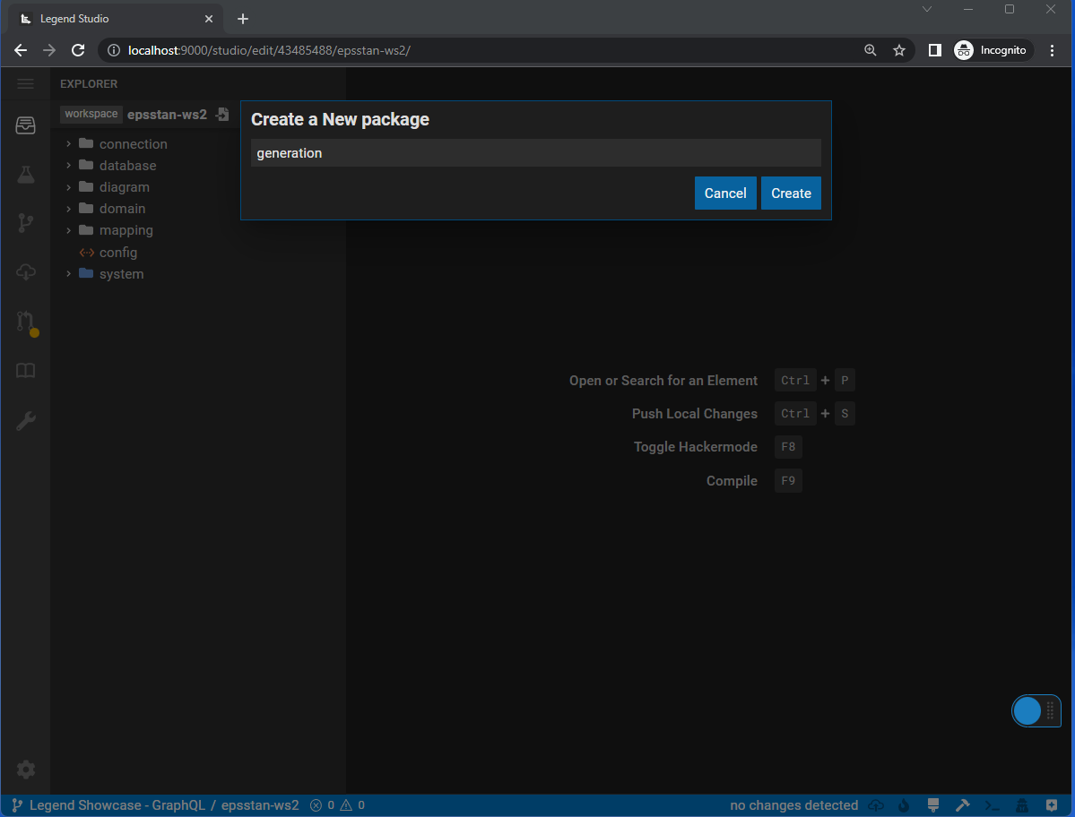Open the Legend Showcase - GraphQL project link
Screen dimensions: 1075x817
click(x=117, y=805)
